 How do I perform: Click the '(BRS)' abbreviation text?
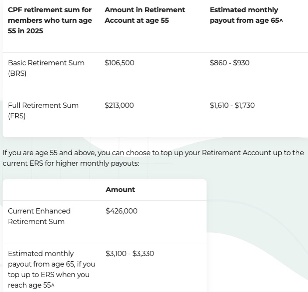pos(17,73)
